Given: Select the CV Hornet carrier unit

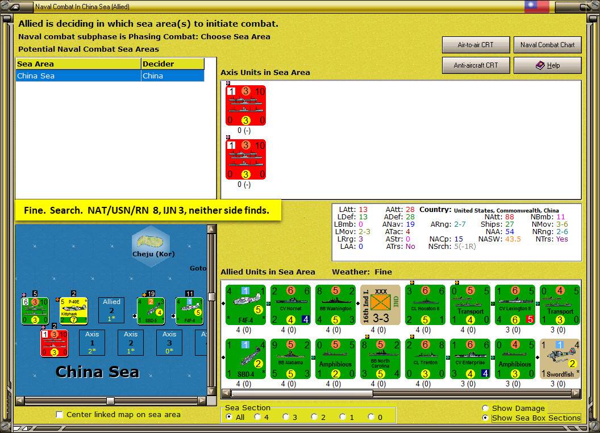Looking at the screenshot, I should [290, 305].
